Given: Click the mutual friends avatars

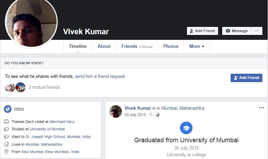Looking at the screenshot, I should 15,87.
